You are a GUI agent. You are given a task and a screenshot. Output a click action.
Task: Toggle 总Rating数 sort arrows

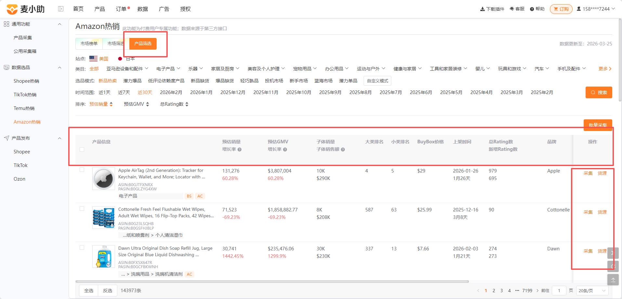point(187,104)
